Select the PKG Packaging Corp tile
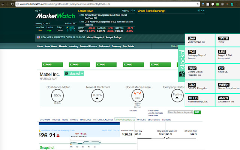This screenshot has width=240, height=150. [200, 55]
